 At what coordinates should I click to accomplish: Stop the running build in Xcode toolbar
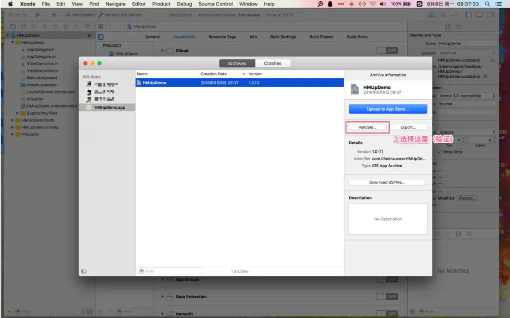click(x=54, y=15)
